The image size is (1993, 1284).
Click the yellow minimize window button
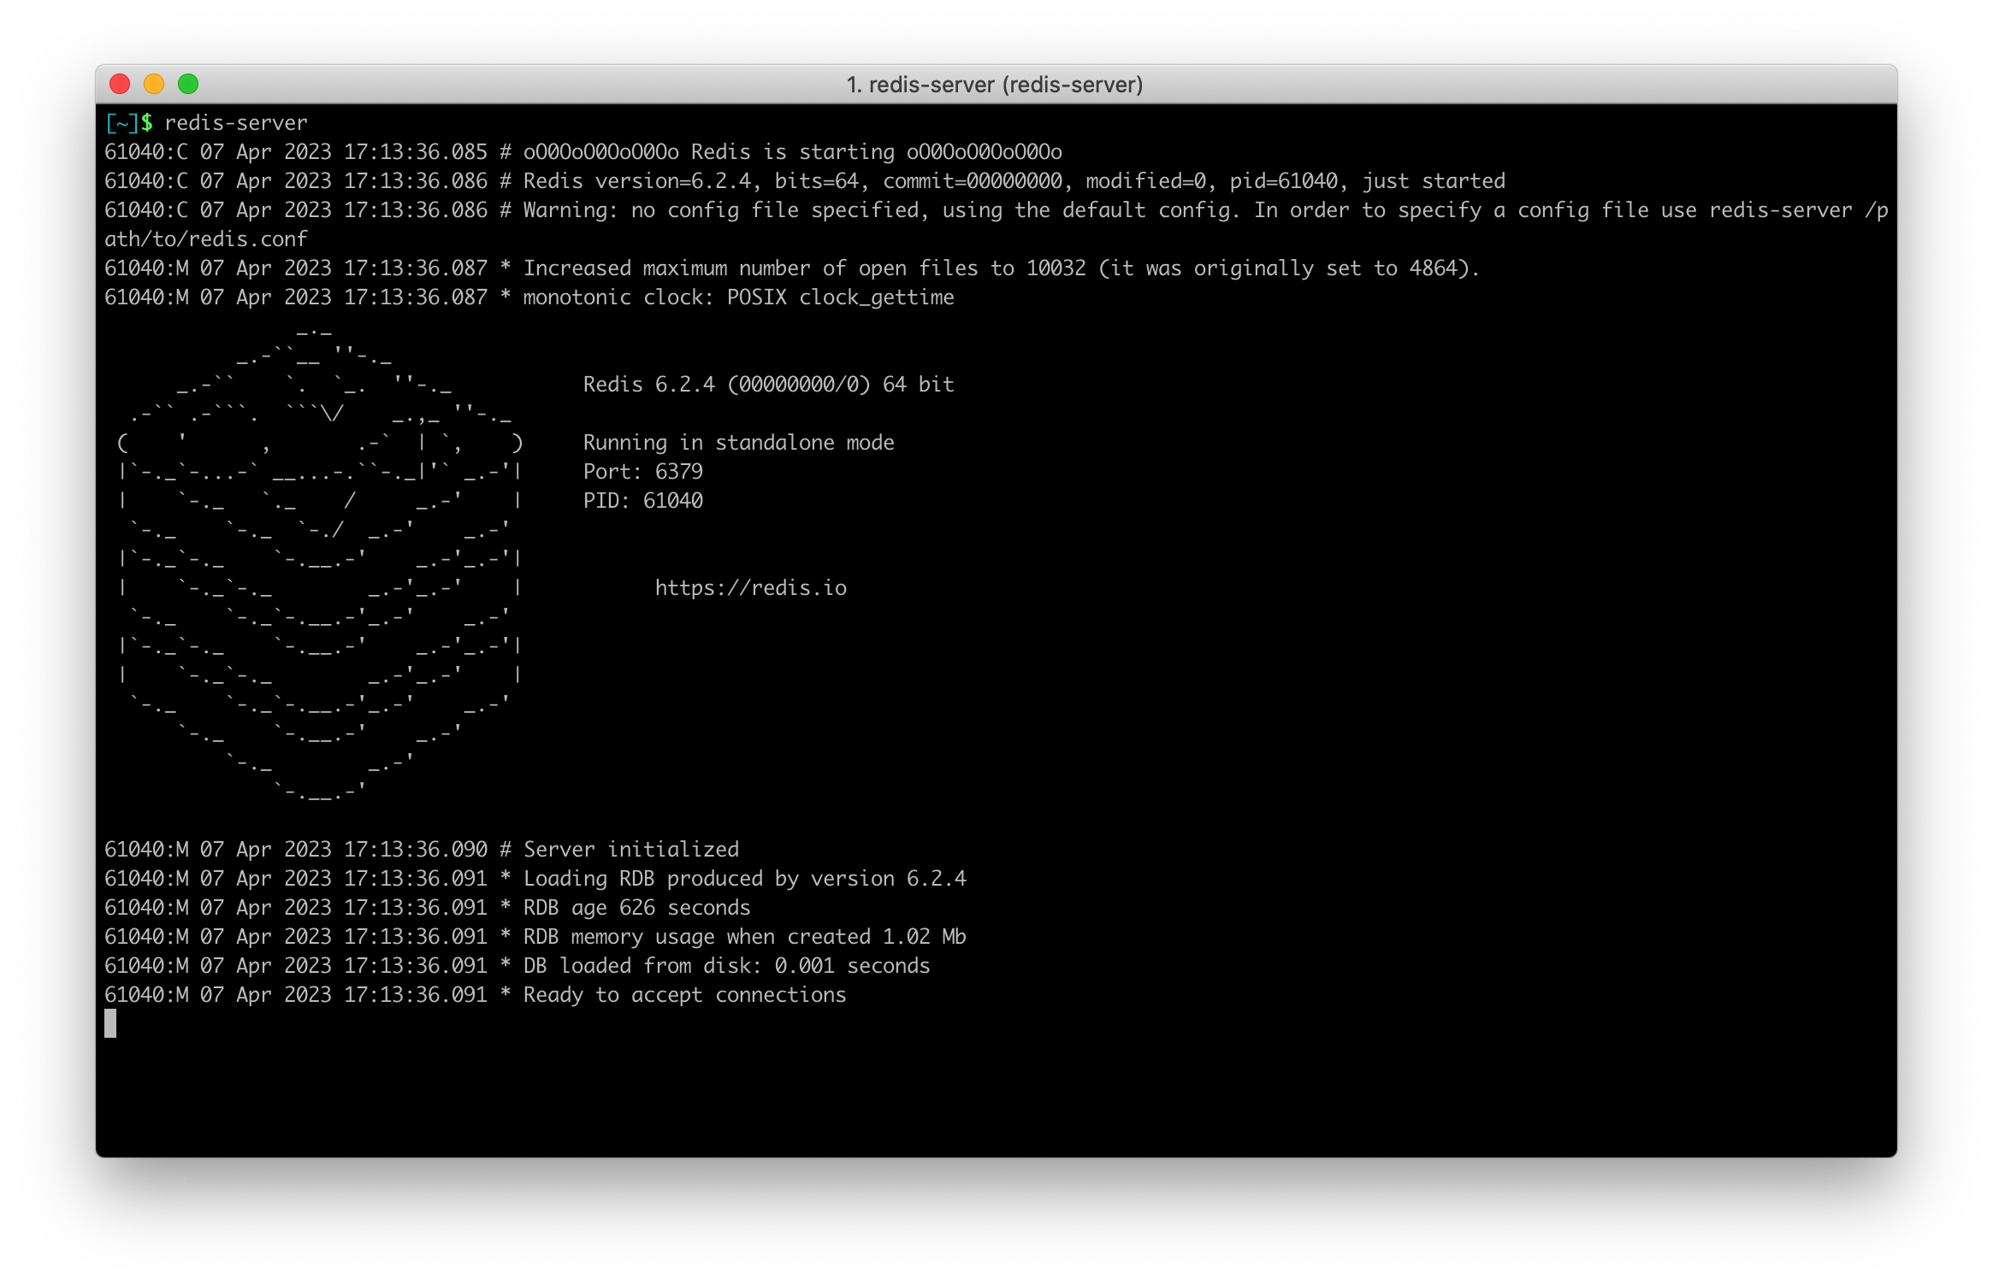tap(154, 84)
